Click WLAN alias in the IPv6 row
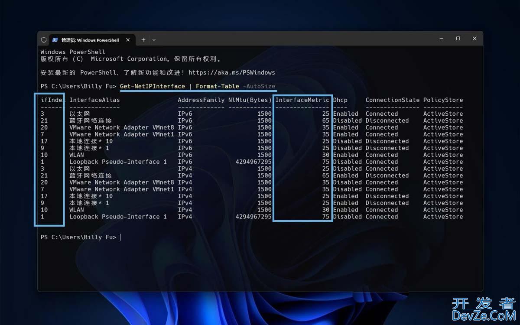 click(x=77, y=155)
